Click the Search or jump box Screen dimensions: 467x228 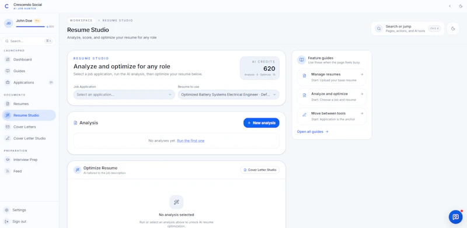(407, 29)
